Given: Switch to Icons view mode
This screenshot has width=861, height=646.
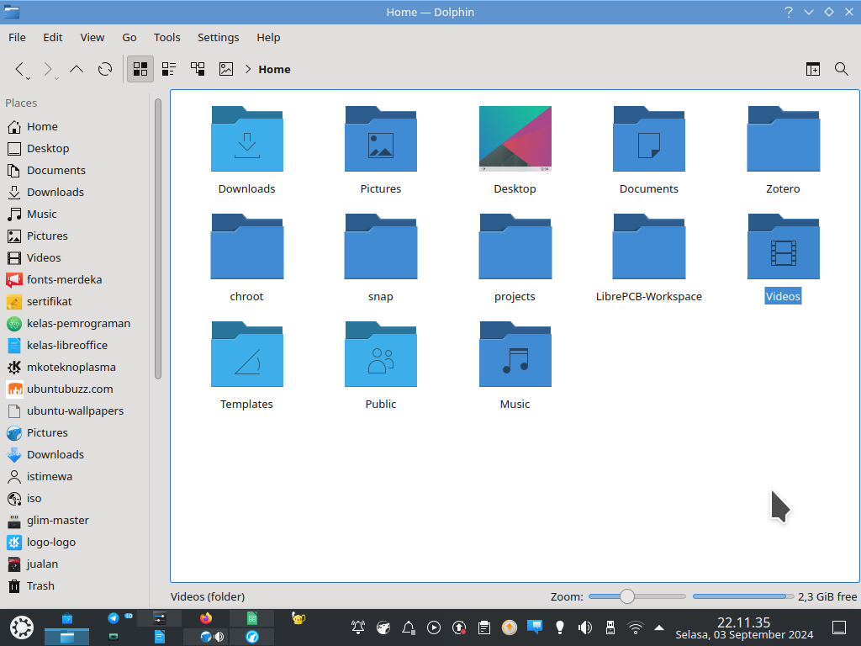Looking at the screenshot, I should [140, 69].
